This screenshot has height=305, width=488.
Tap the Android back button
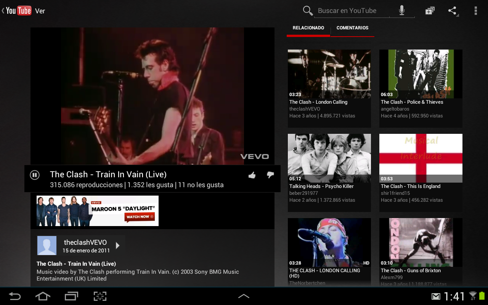(x=15, y=296)
